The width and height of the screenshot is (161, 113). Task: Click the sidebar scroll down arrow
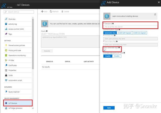(x=33, y=108)
